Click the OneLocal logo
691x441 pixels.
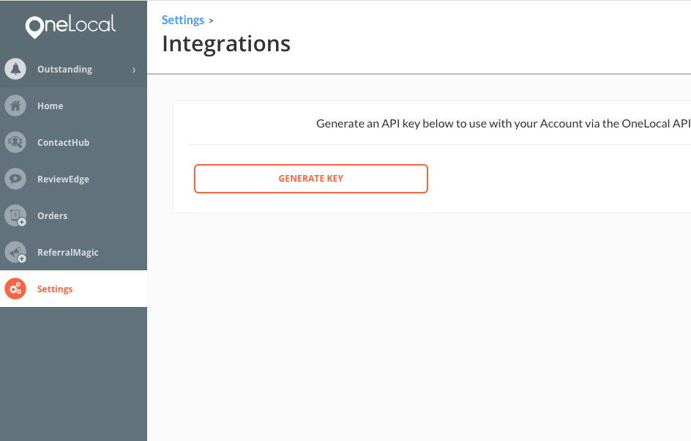(70, 26)
